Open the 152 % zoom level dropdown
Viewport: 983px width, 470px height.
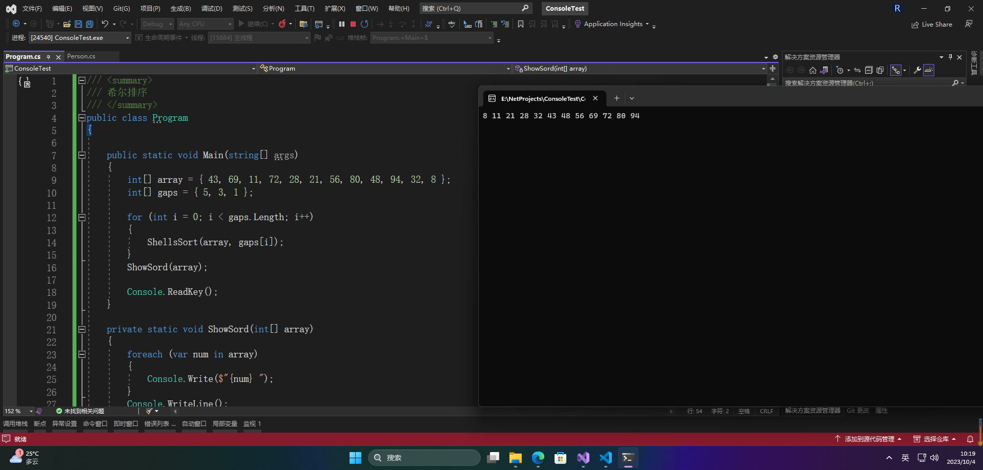pos(18,411)
